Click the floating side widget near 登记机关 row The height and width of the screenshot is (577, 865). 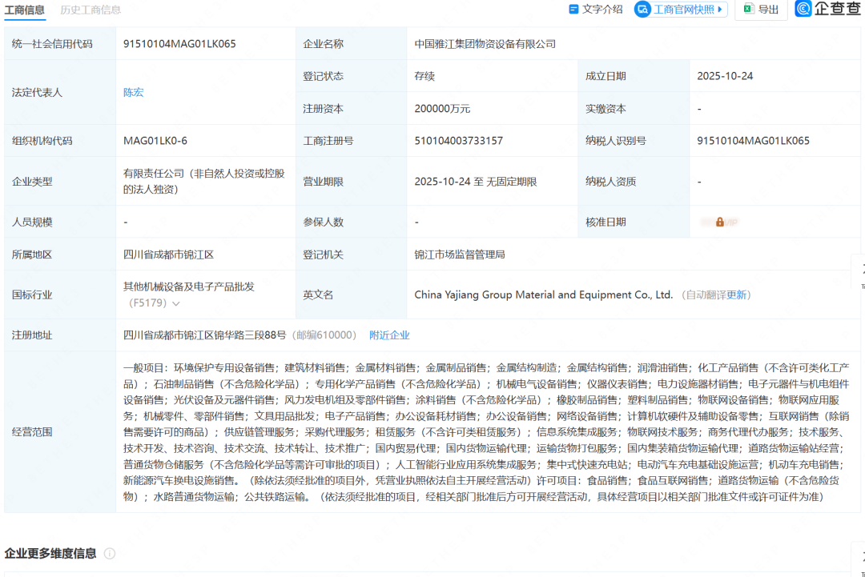click(x=859, y=271)
